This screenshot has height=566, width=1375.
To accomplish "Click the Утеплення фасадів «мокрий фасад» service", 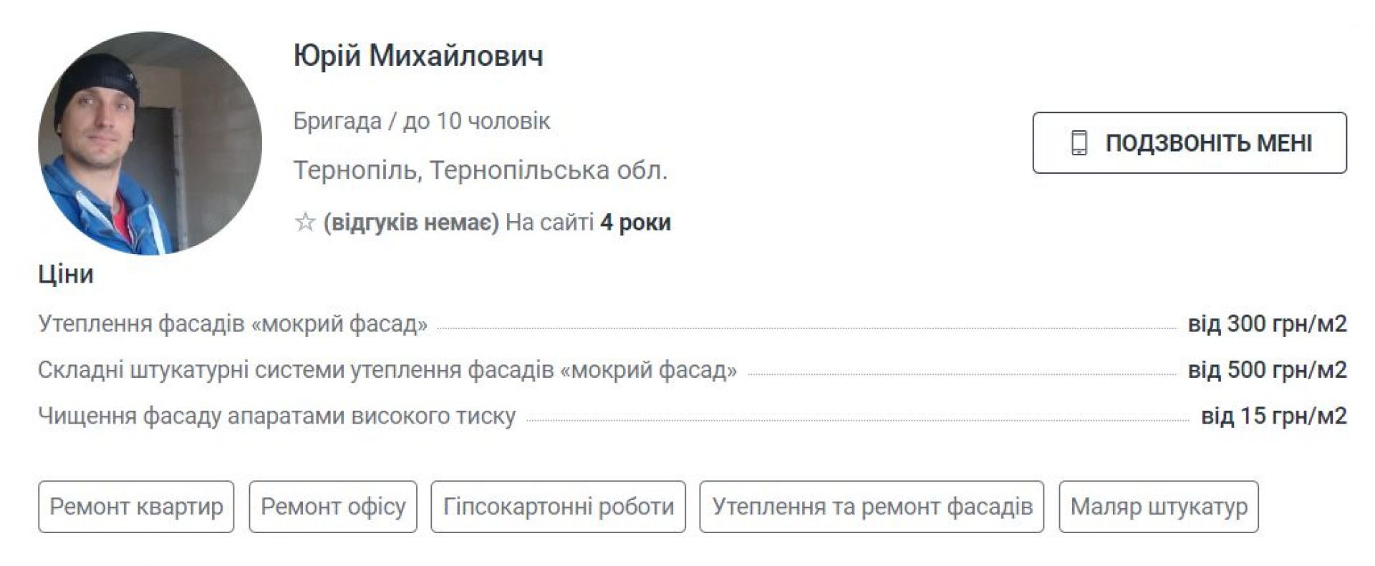I will (233, 324).
